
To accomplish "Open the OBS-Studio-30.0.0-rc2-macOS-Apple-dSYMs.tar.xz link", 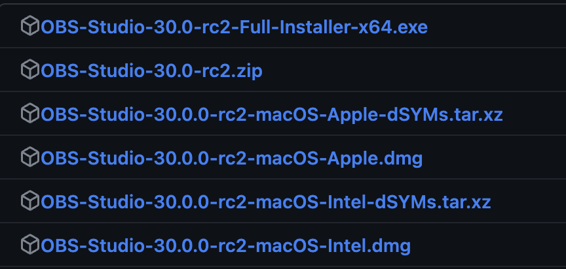I will 272,114.
